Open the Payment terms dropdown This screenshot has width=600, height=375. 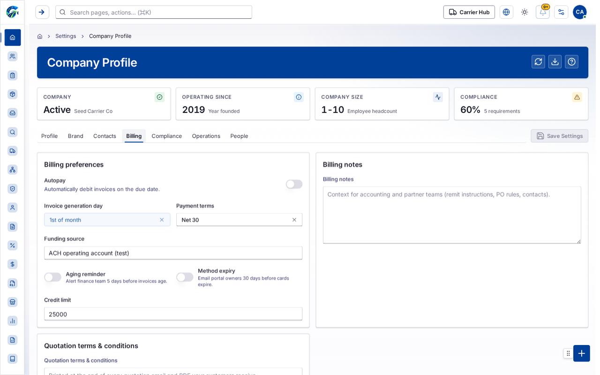click(x=239, y=220)
